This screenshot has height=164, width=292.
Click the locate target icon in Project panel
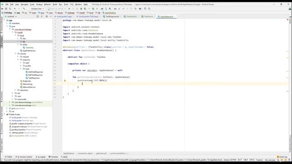click(37, 16)
